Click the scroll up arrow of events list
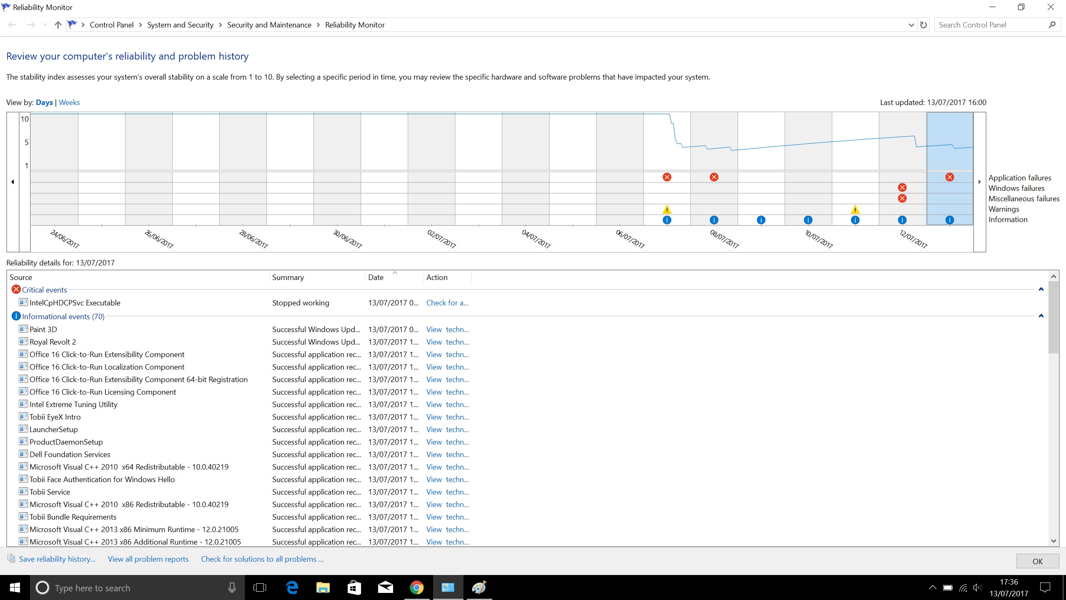1066x600 pixels. [1054, 276]
